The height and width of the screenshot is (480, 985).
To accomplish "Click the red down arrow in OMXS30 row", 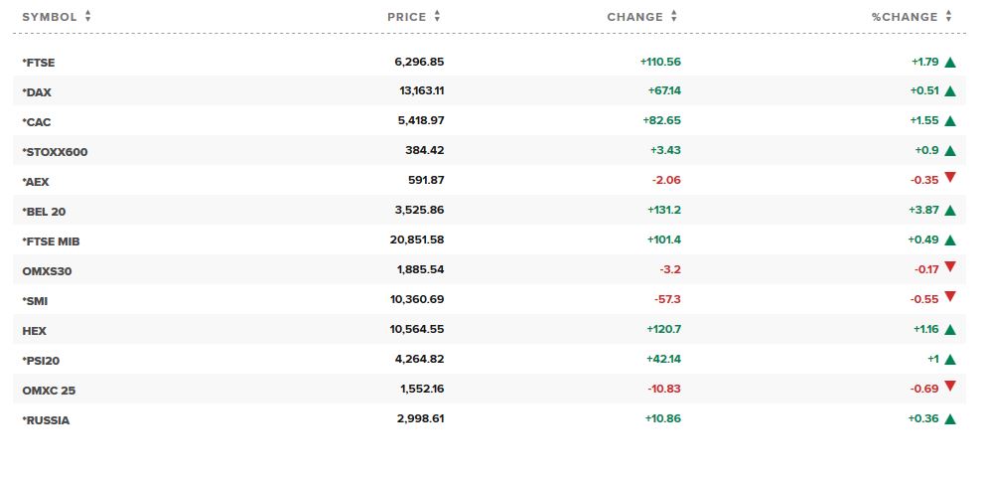I will click(x=950, y=266).
